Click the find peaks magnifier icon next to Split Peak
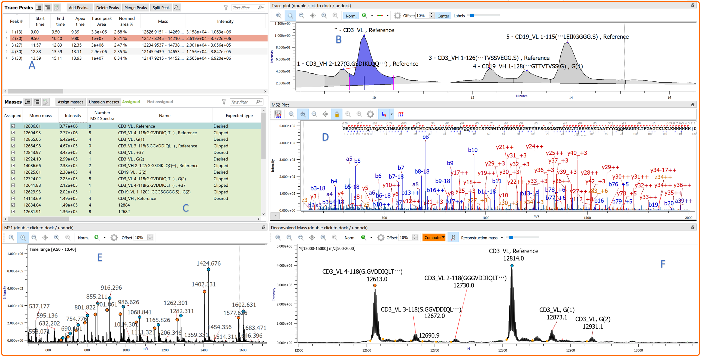Screen dimensions: 702x358 (177, 8)
